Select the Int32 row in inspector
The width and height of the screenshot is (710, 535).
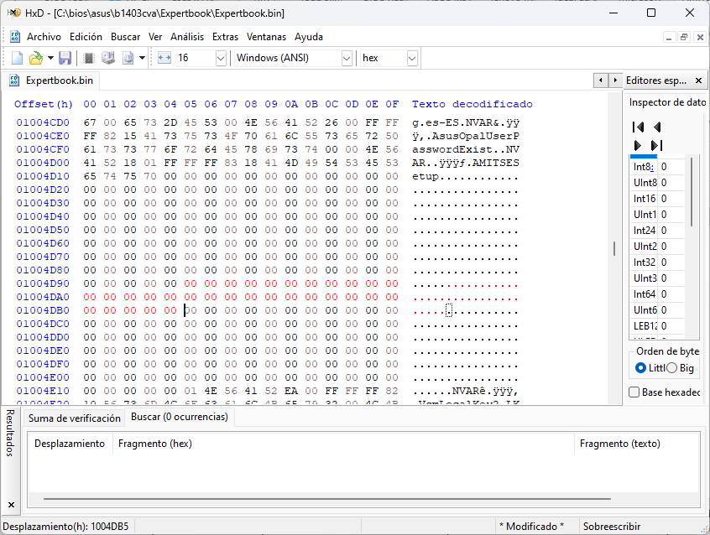657,262
